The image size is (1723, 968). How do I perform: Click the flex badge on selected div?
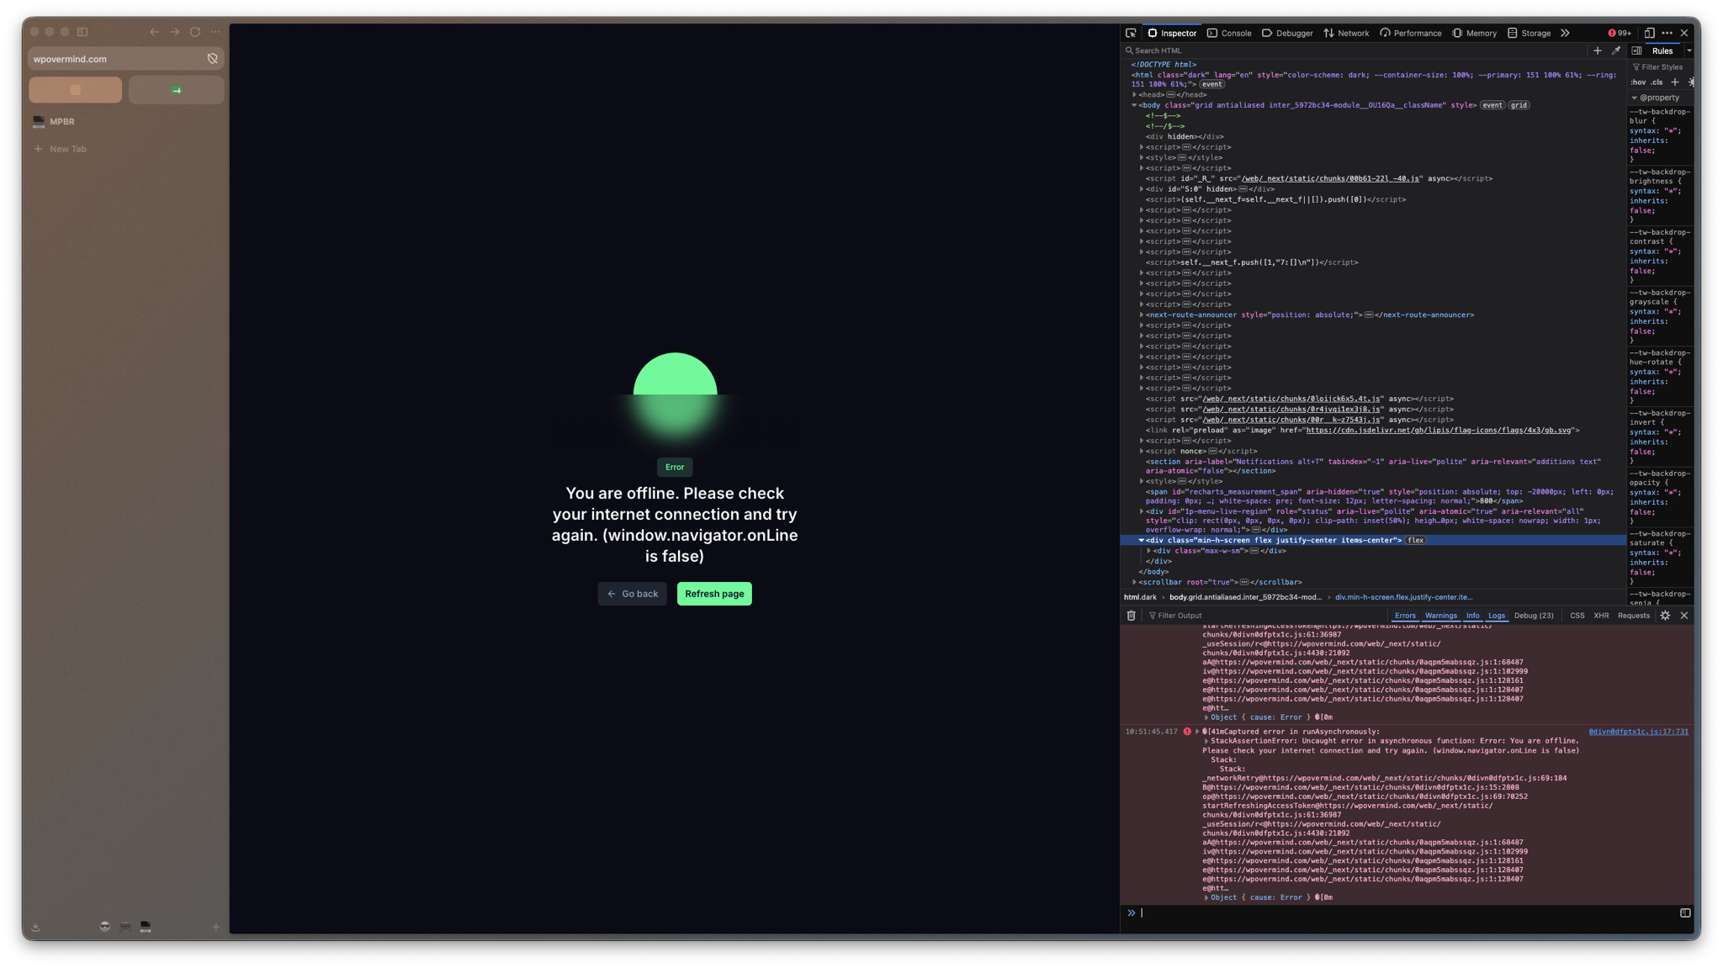pyautogui.click(x=1416, y=541)
